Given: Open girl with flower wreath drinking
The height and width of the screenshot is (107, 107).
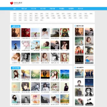Looking at the screenshot, I should coord(55,74).
